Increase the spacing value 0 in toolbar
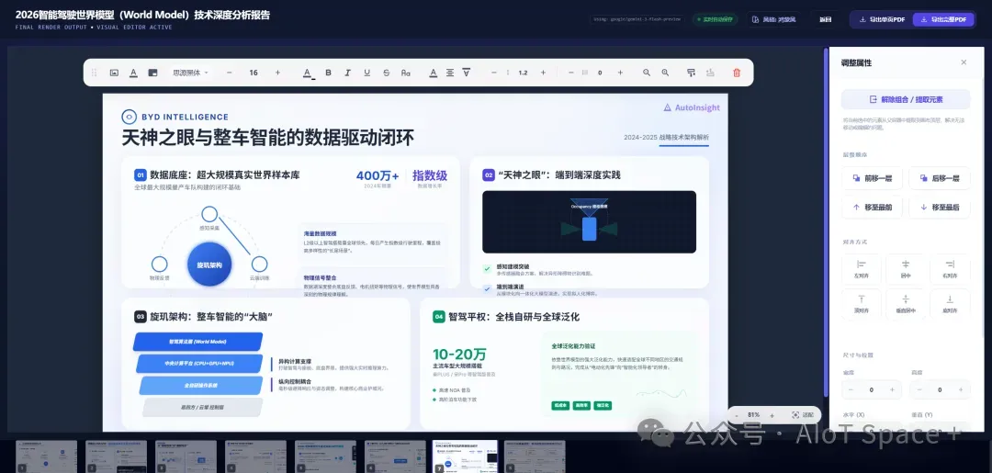The image size is (992, 473). [620, 73]
